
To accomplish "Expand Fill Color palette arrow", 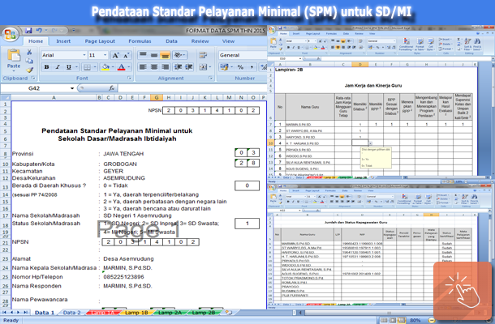I will point(113,67).
